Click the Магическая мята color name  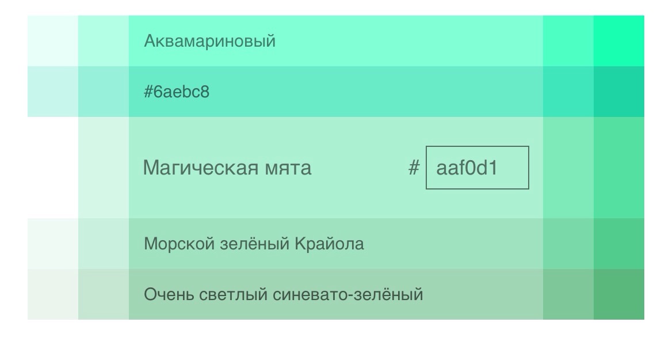227,168
